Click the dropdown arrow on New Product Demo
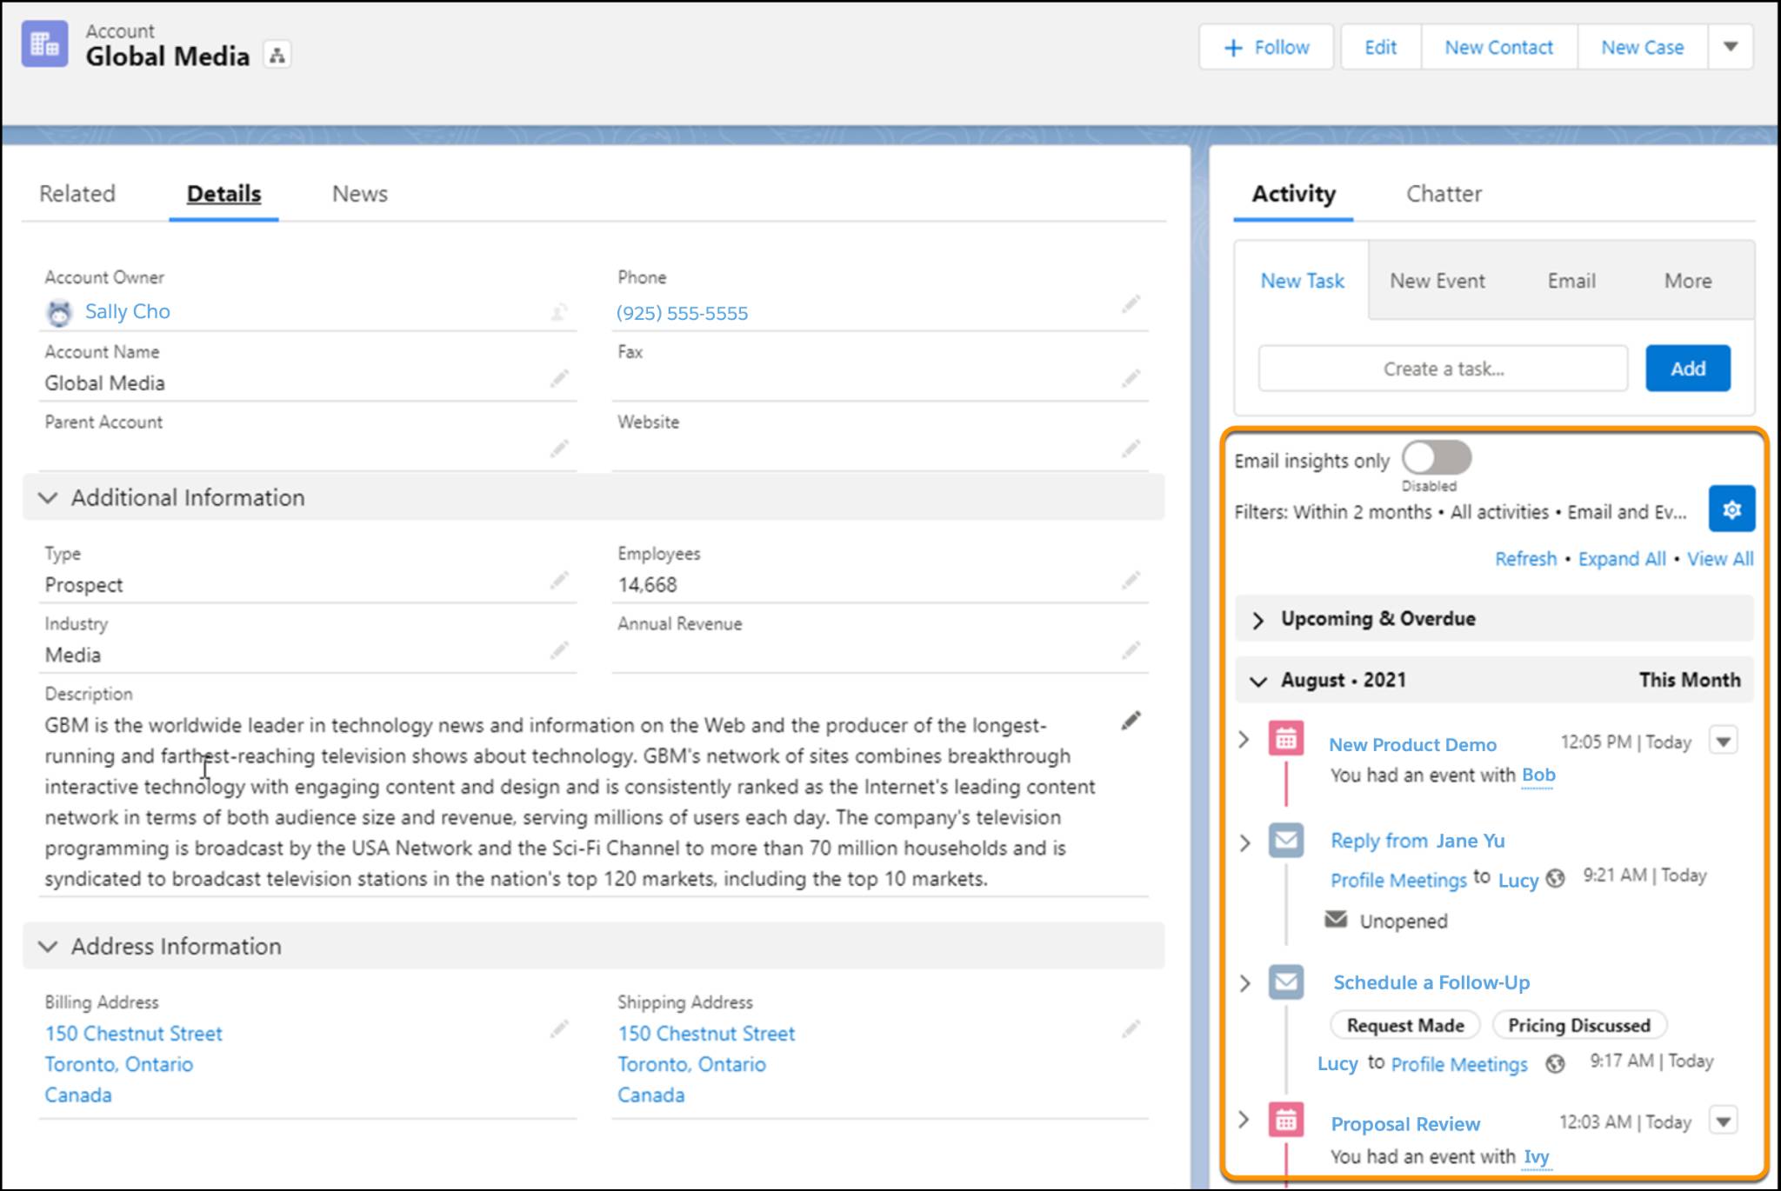Viewport: 1781px width, 1191px height. (1726, 742)
